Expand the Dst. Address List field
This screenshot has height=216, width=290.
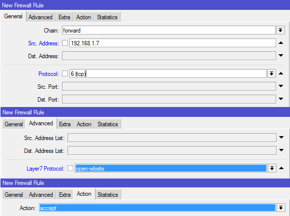coord(281,150)
